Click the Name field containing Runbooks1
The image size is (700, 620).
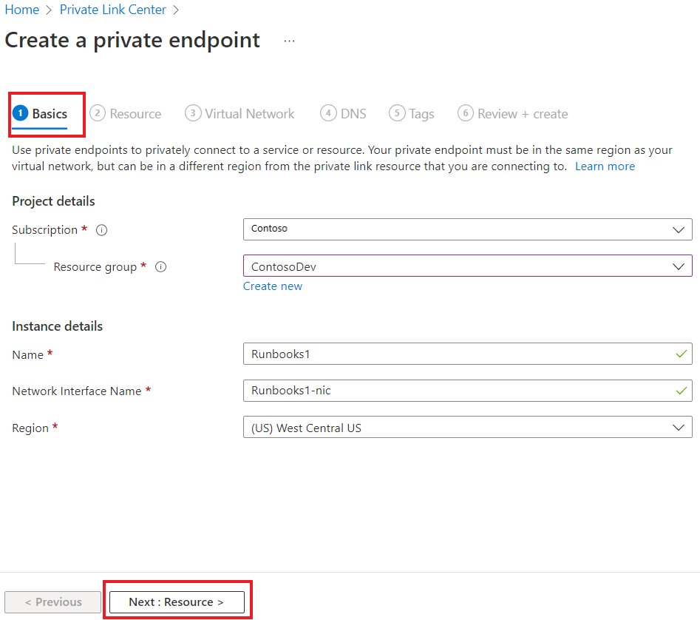point(467,354)
